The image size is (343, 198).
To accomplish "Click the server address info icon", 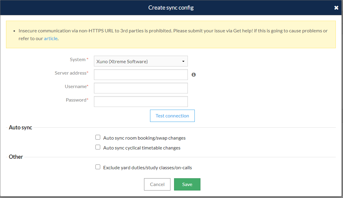I will 194,75.
